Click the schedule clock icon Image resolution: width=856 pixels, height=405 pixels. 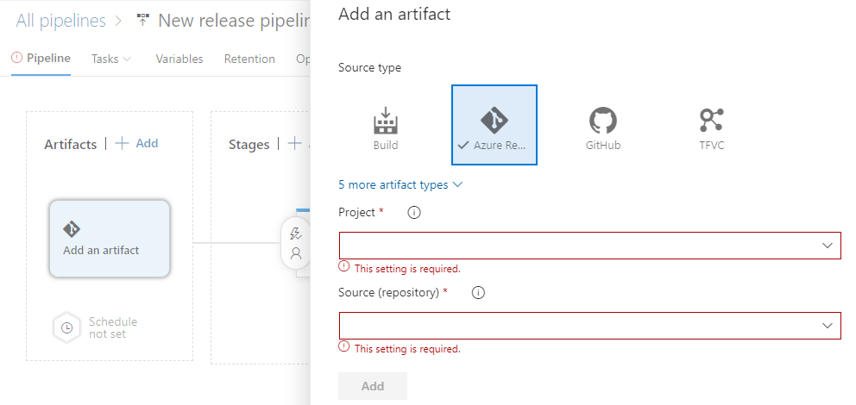point(66,327)
